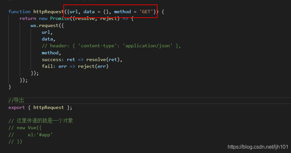Click 'success' property name
Image resolution: width=291 pixels, height=153 pixels.
click(51, 60)
